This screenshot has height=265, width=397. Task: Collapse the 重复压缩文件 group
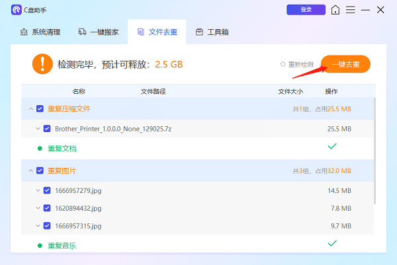click(x=30, y=108)
